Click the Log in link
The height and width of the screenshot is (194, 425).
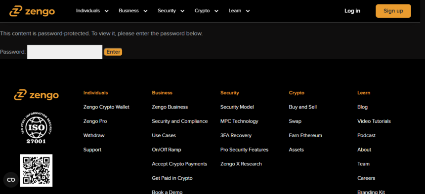(352, 11)
